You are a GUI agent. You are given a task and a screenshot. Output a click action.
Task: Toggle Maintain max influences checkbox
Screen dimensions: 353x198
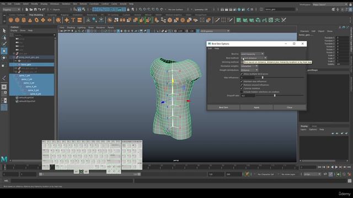point(242,81)
